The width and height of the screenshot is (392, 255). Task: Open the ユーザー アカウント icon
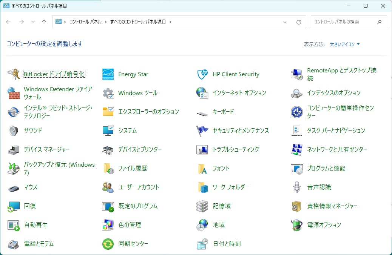click(108, 187)
